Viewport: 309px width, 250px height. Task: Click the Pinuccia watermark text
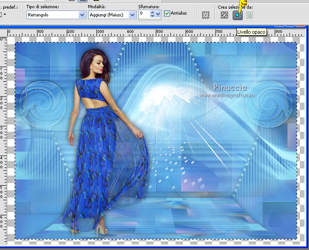point(230,87)
